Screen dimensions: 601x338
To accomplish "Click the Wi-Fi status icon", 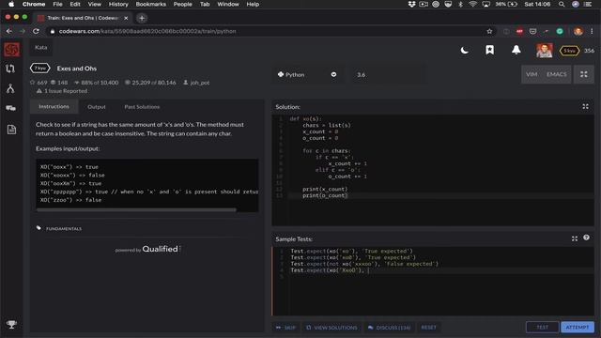I will point(473,4).
